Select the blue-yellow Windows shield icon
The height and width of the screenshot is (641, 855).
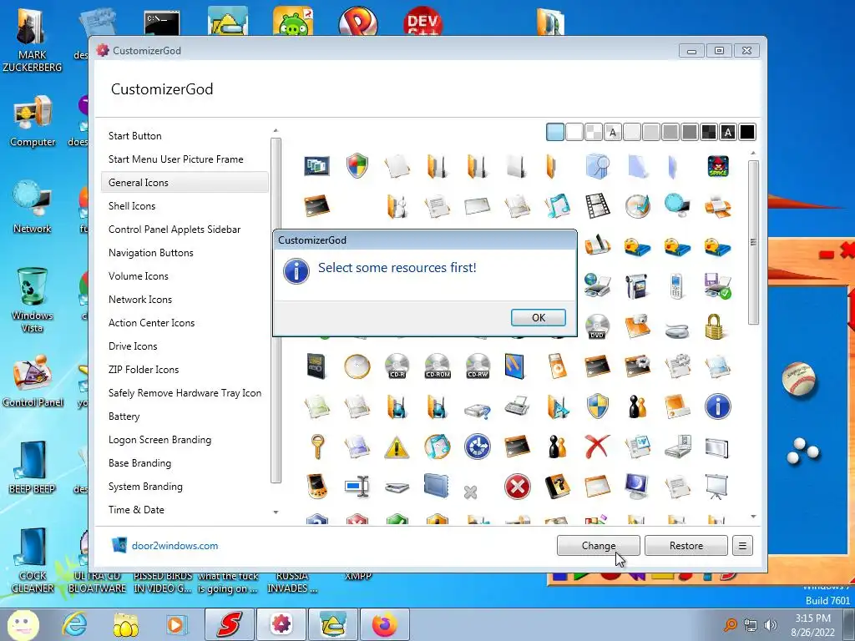point(597,406)
